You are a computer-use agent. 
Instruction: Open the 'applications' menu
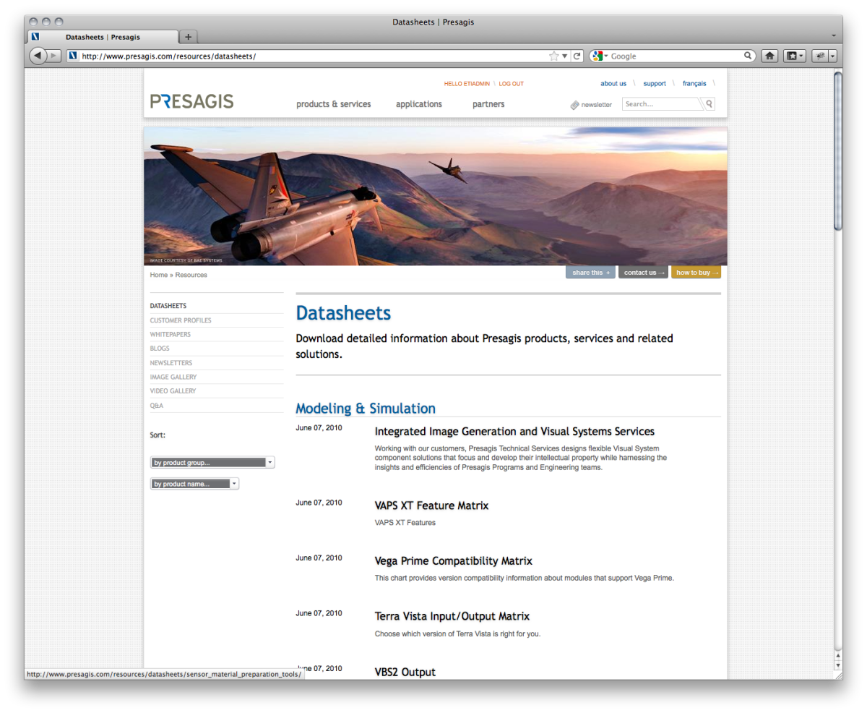pos(419,104)
